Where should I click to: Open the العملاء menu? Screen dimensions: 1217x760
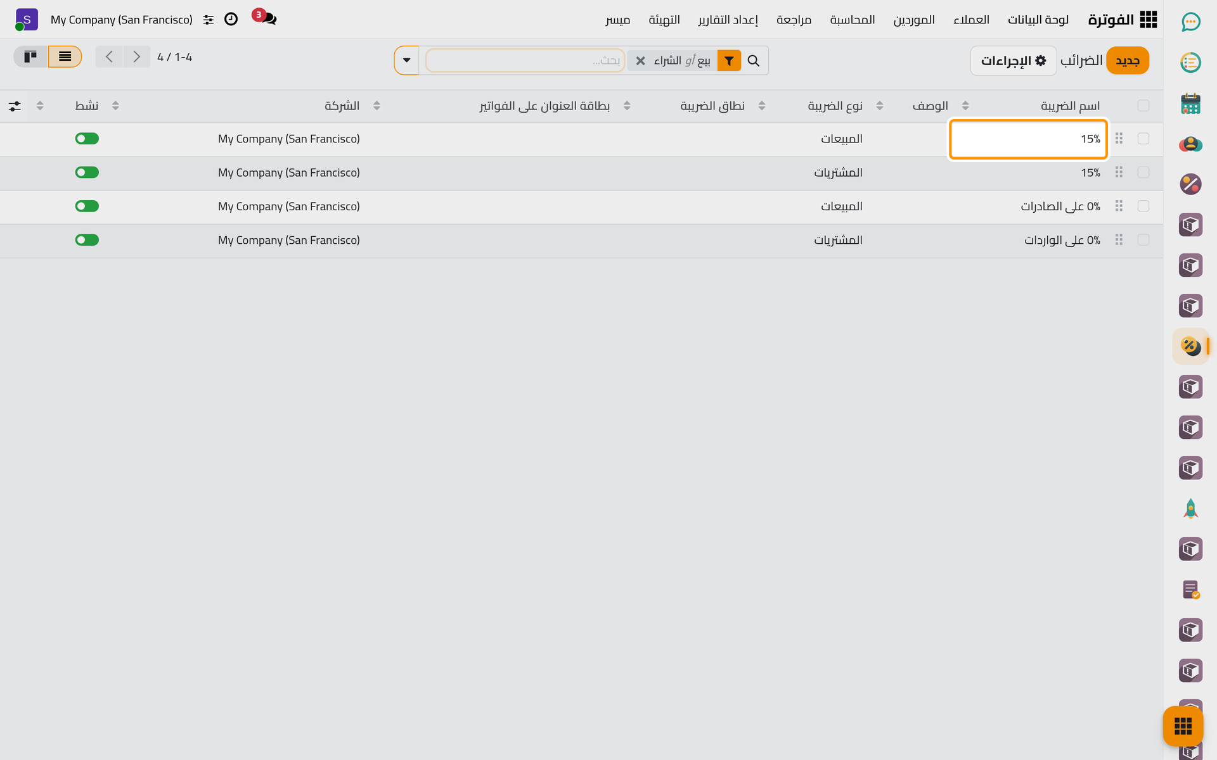tap(971, 20)
